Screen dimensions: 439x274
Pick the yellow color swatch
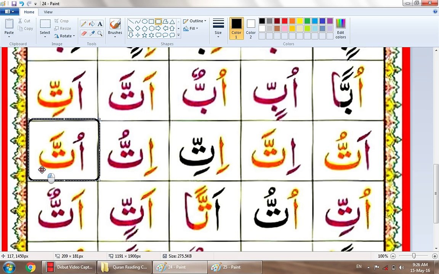click(300, 21)
